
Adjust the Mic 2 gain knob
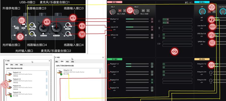coord(136,12)
